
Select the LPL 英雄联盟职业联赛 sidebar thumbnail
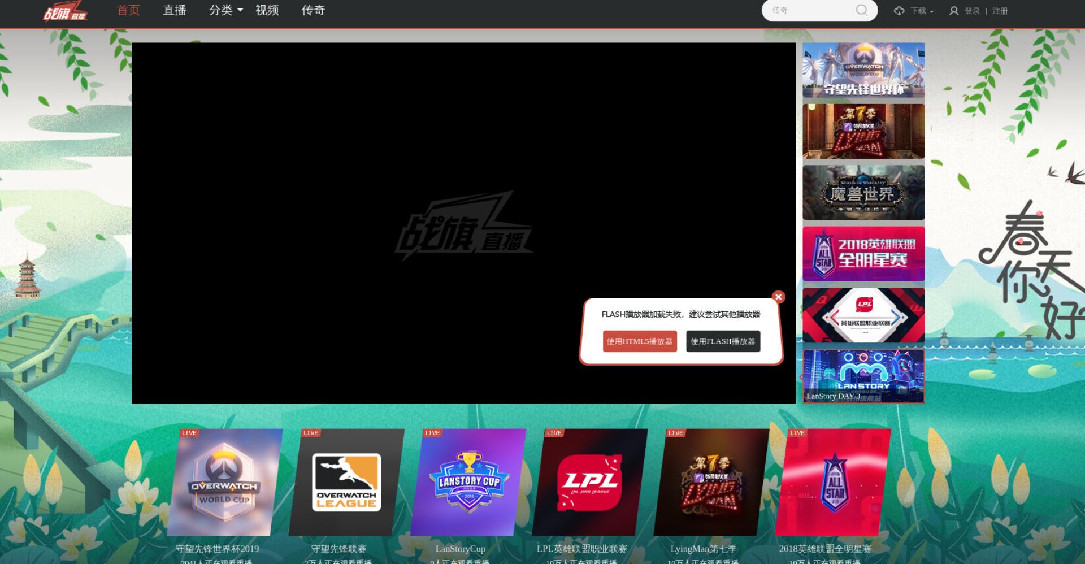click(x=863, y=315)
